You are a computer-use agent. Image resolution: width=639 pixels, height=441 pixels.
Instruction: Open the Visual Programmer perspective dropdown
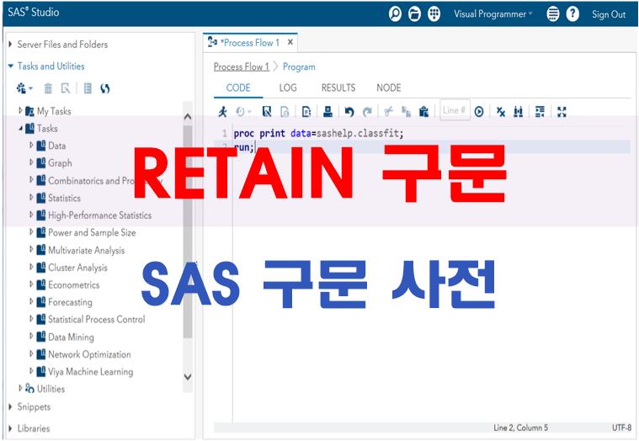(x=493, y=13)
